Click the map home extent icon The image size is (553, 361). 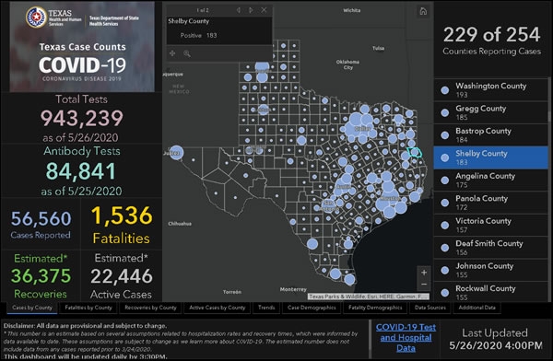423,11
